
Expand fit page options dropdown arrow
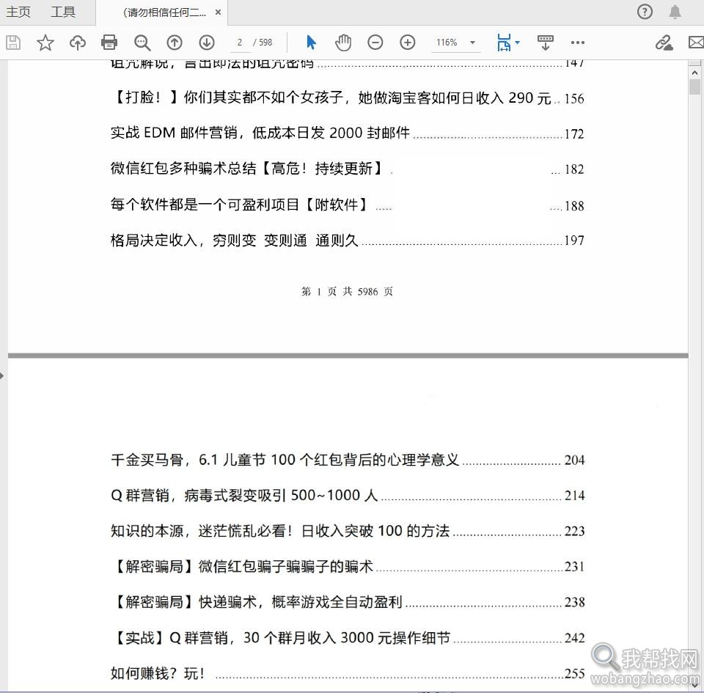[x=517, y=43]
